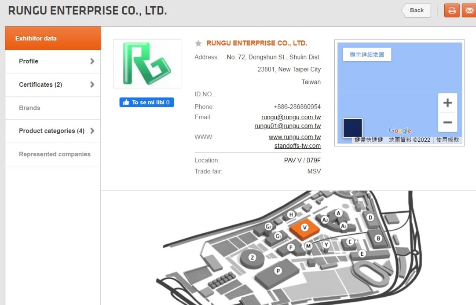Click the print icon button
476x305 pixels.
[x=452, y=10]
